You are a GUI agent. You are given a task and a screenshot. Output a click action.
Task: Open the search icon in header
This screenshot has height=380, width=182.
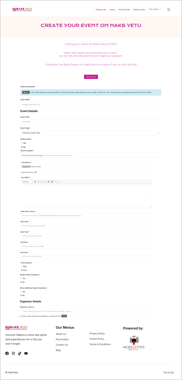coord(169,9)
